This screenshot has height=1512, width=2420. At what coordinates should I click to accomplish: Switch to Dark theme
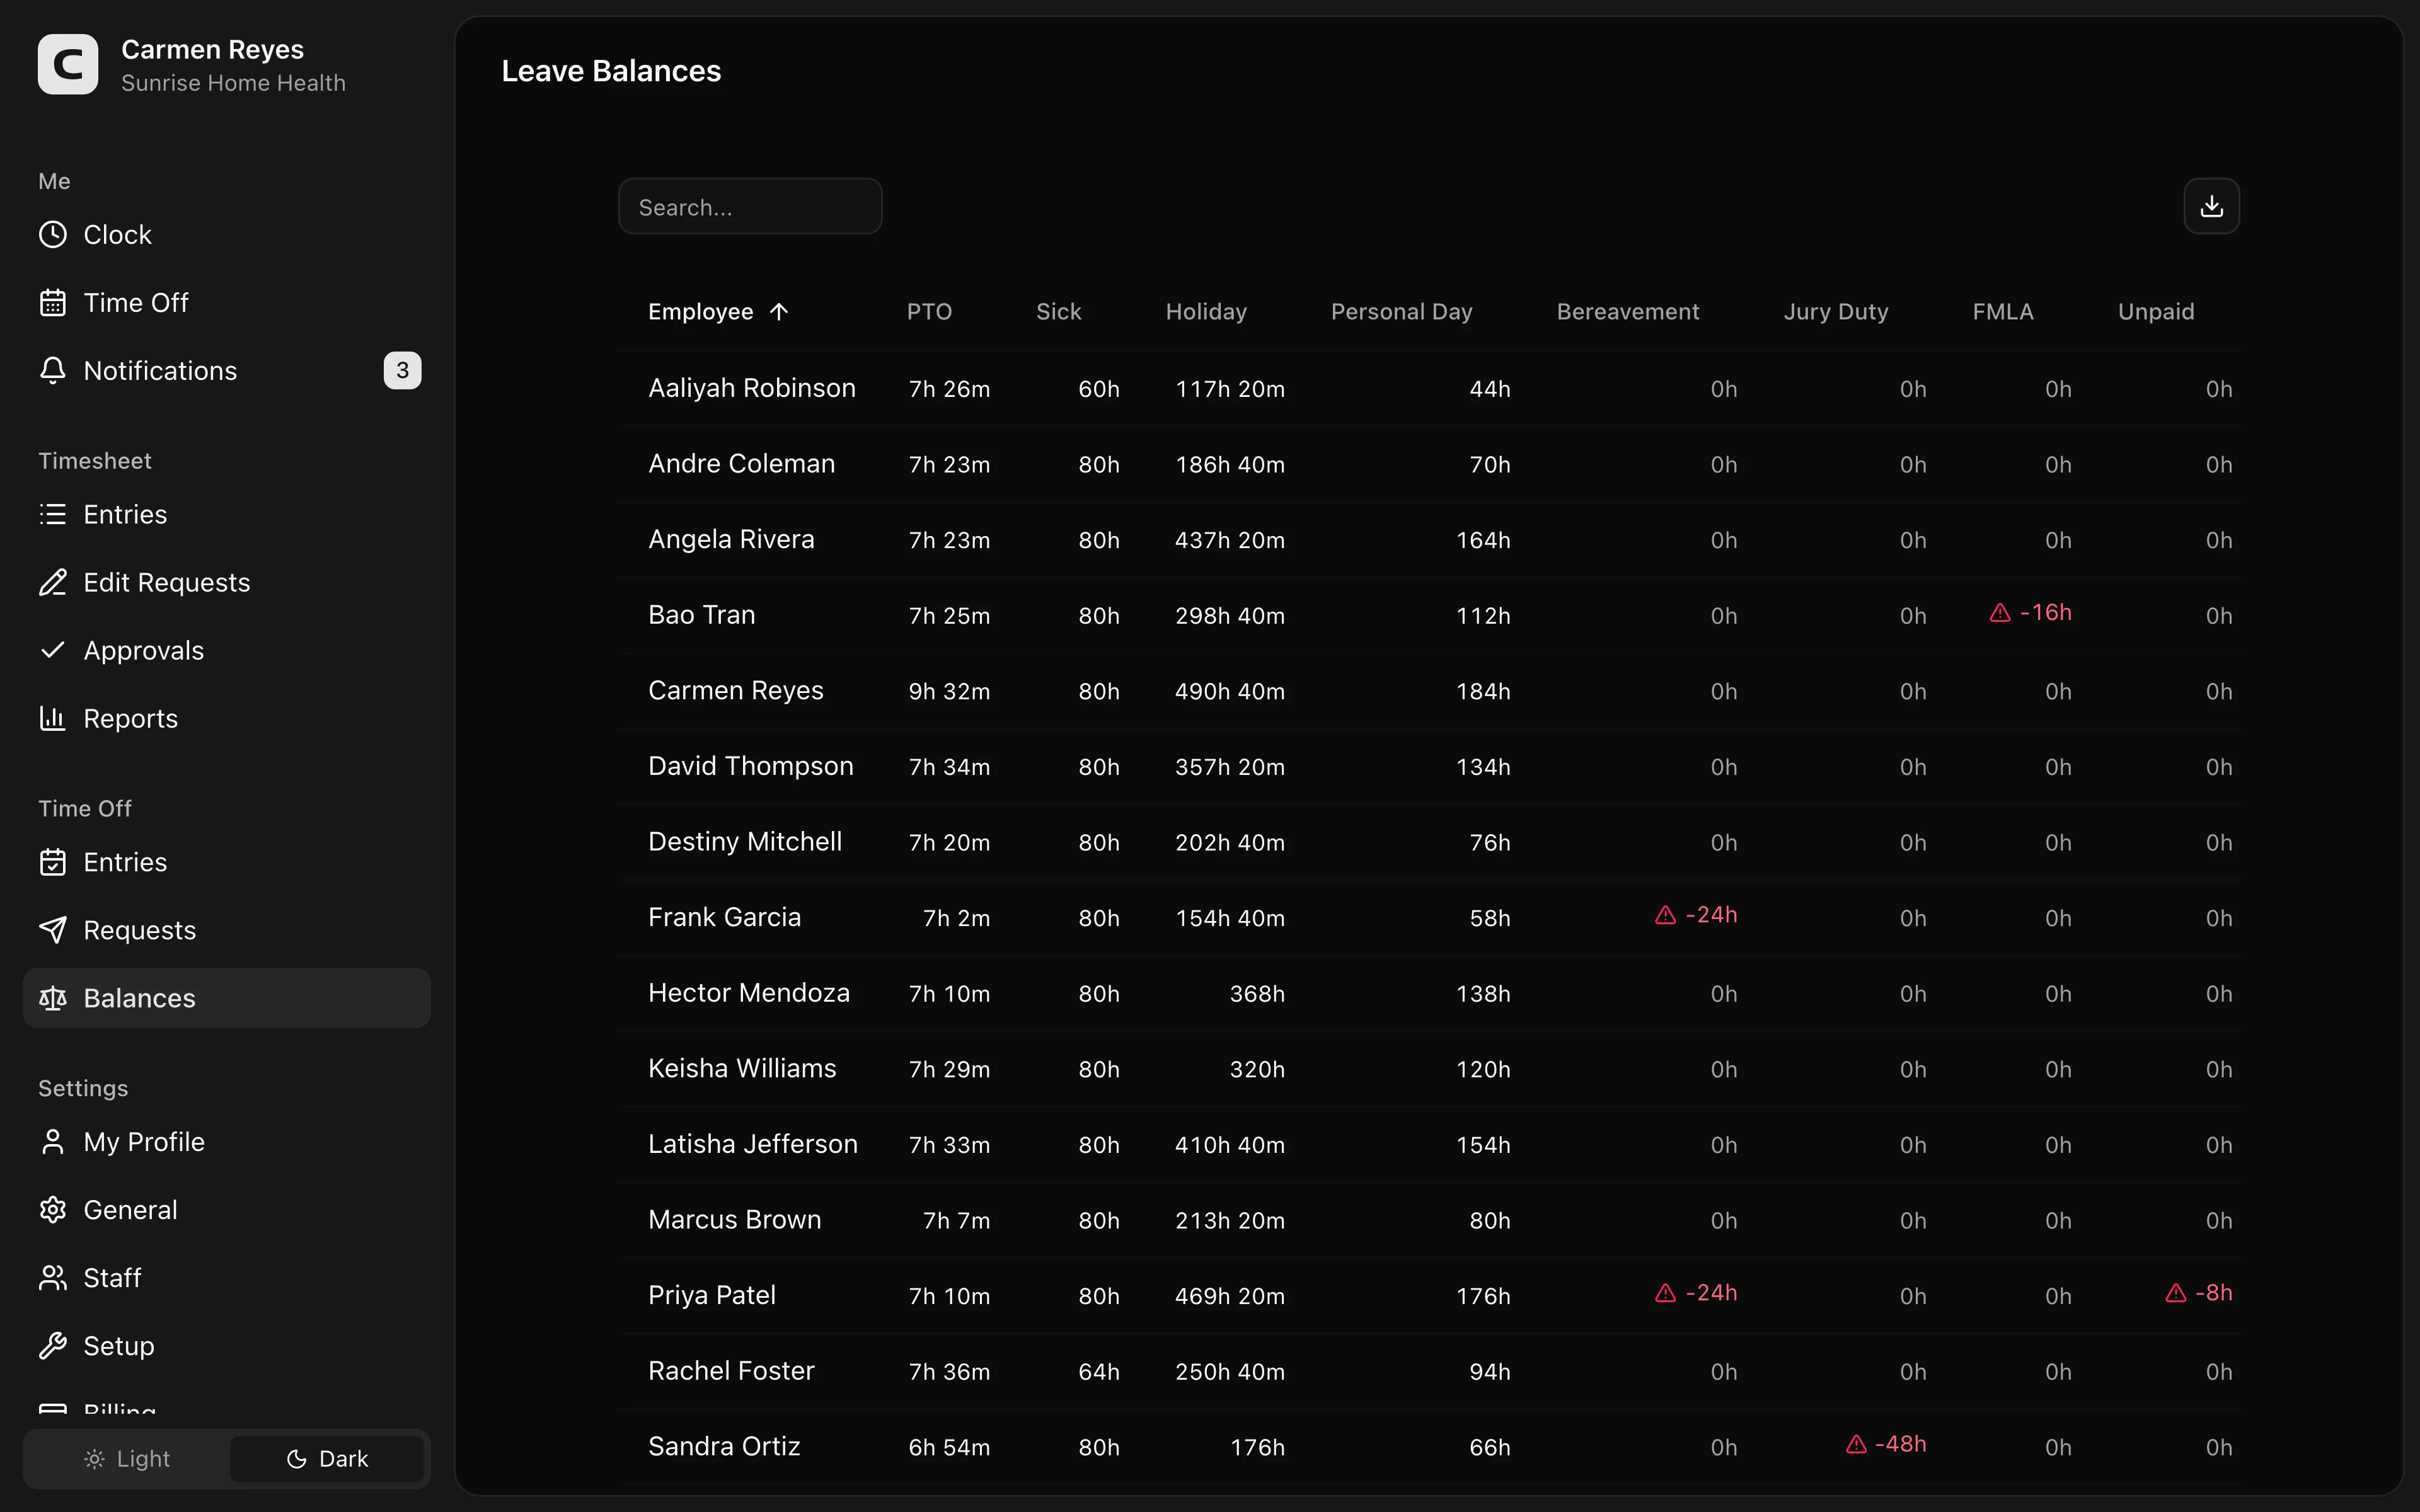point(327,1459)
